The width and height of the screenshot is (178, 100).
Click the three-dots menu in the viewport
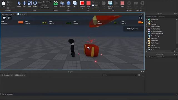pos(140,18)
